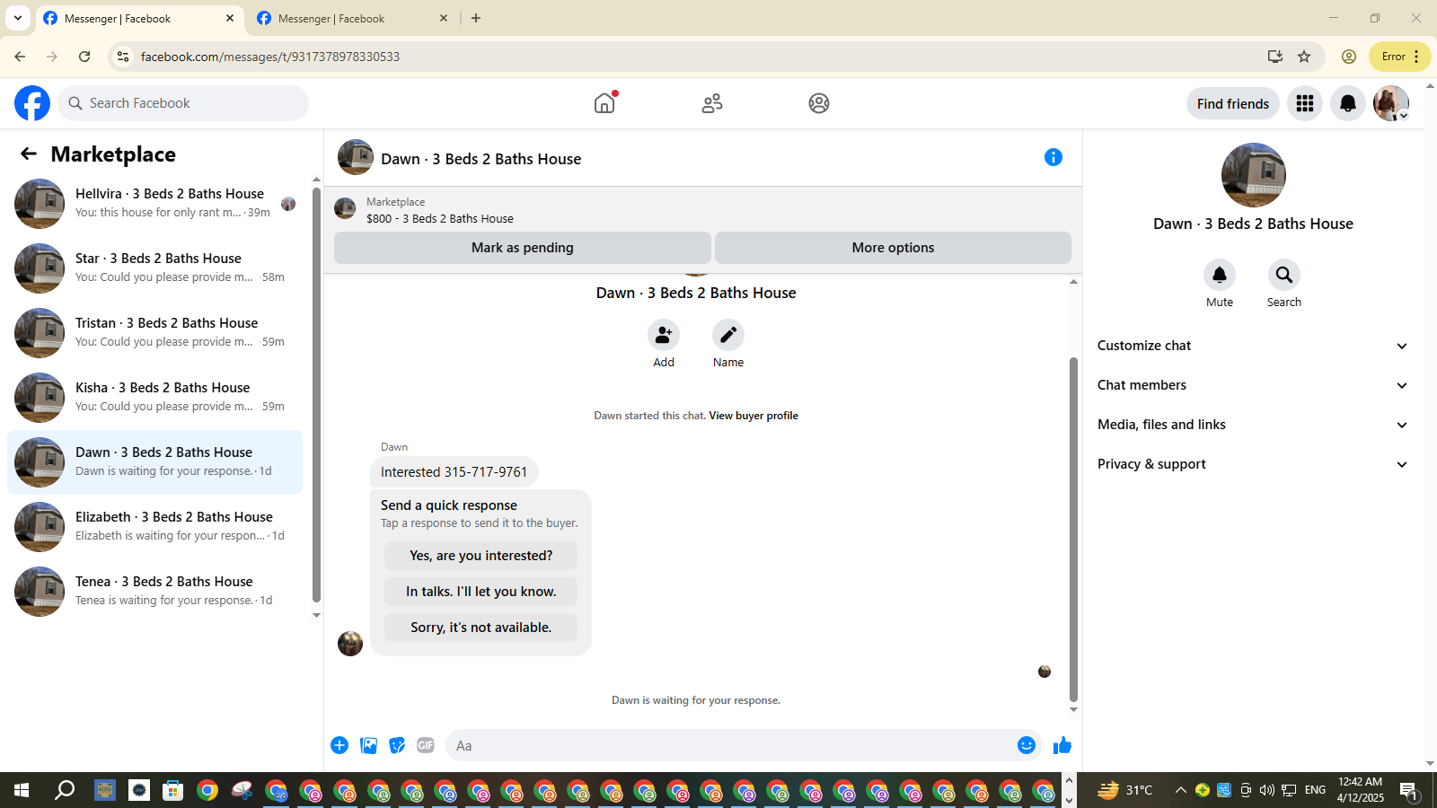Focus the Search Facebook field
The image size is (1437, 808).
pyautogui.click(x=183, y=103)
